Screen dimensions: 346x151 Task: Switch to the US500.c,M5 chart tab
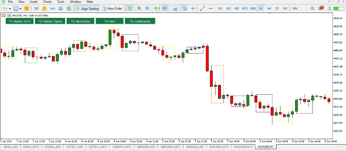[x=53, y=147]
